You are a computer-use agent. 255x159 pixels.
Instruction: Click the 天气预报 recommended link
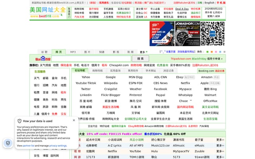(x=45, y=65)
